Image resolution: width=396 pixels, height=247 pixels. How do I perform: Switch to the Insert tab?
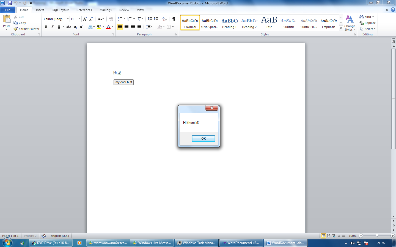(40, 10)
